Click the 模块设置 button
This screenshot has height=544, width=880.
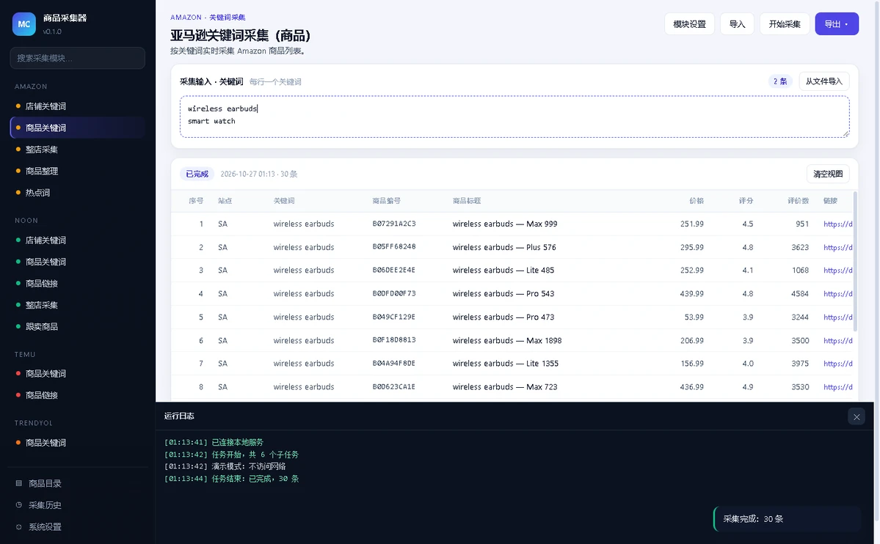click(x=689, y=24)
